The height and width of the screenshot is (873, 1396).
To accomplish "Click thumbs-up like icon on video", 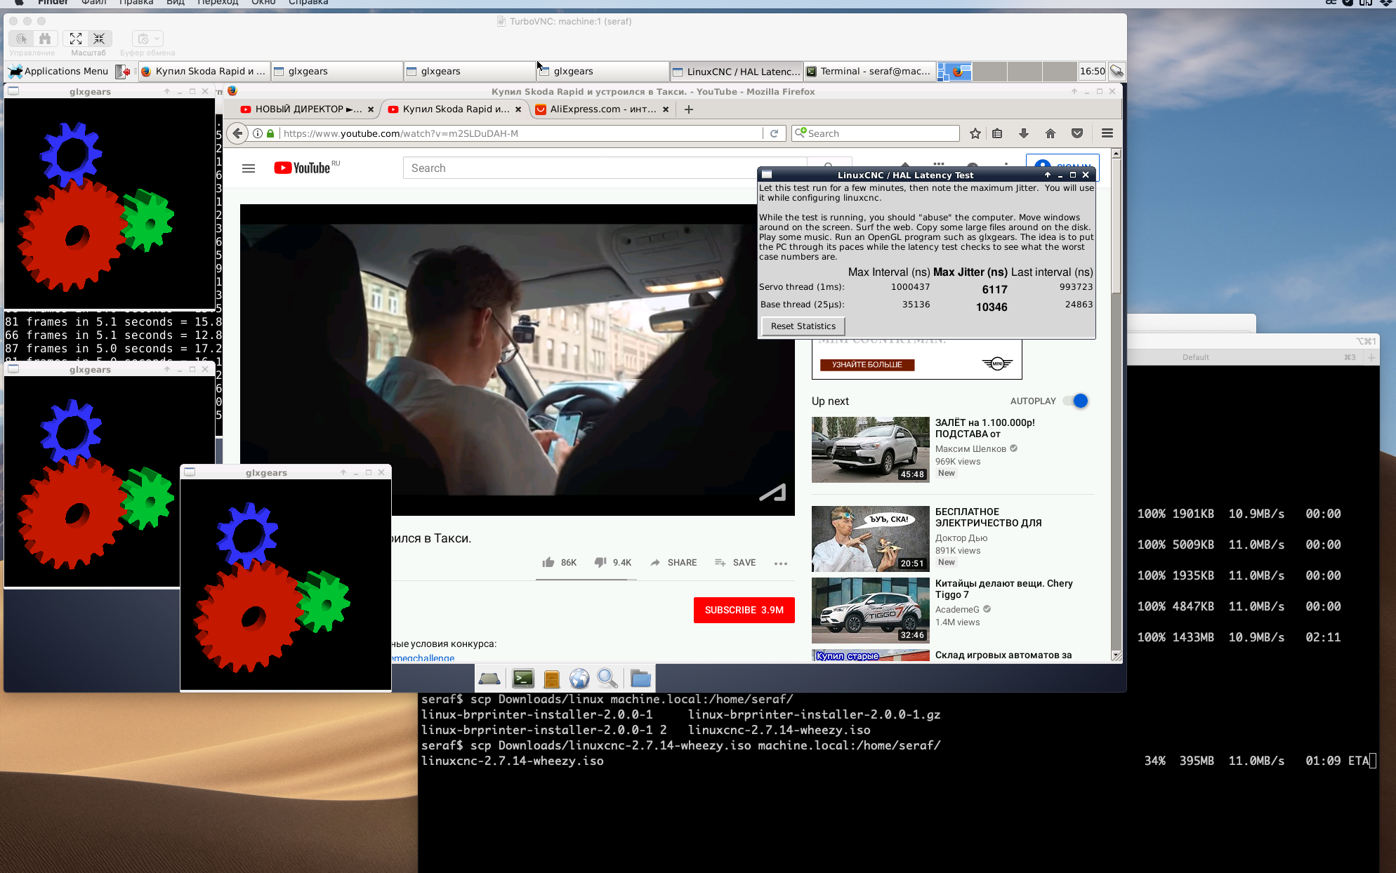I will [548, 562].
